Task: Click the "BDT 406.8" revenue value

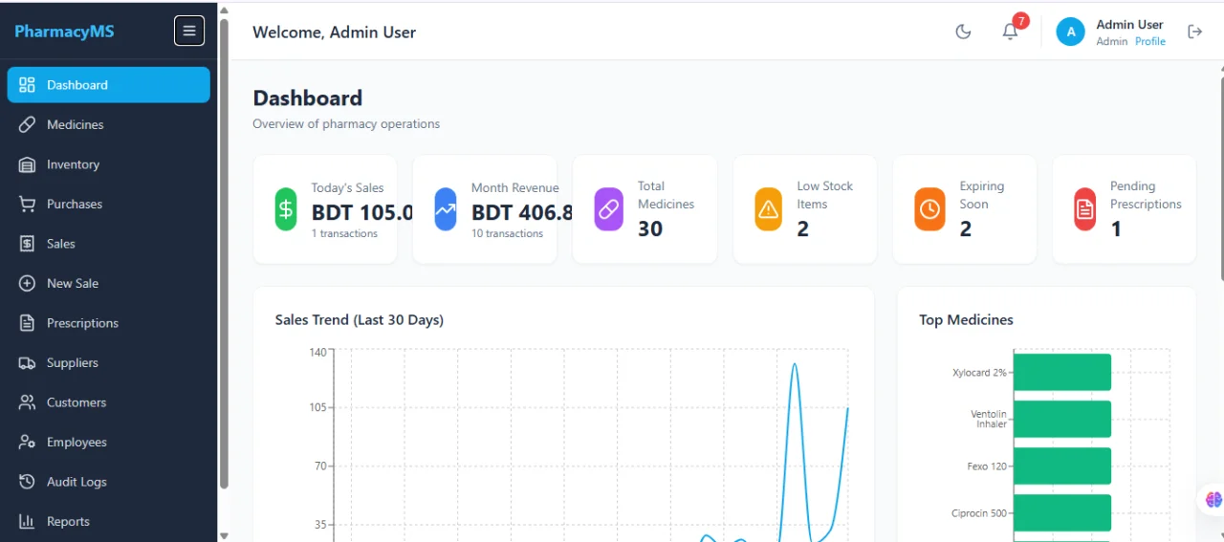Action: point(522,212)
